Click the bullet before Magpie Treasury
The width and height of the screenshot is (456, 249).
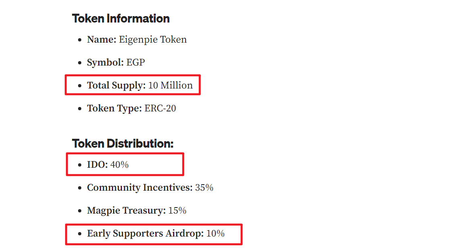(x=80, y=211)
